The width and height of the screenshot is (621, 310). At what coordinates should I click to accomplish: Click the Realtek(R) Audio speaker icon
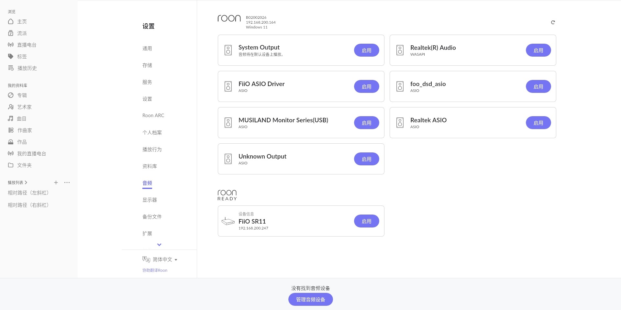click(x=400, y=50)
